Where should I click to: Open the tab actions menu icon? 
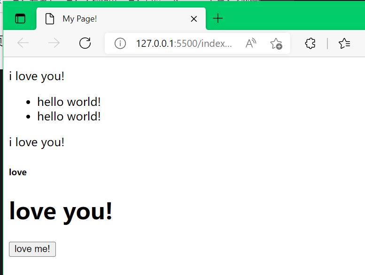point(20,19)
